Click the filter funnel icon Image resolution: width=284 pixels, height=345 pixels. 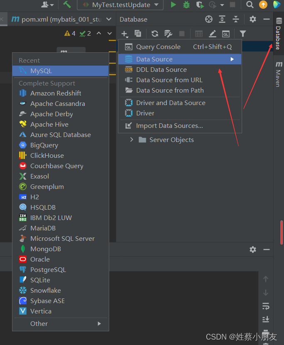pyautogui.click(x=242, y=34)
